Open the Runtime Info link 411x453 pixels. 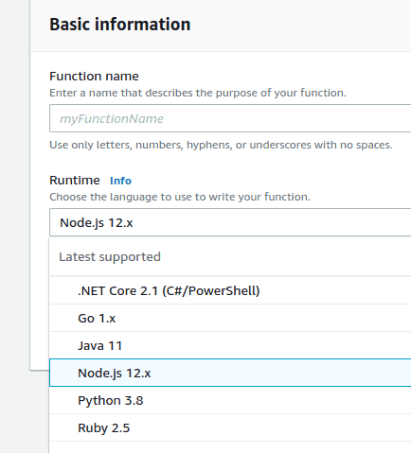(x=120, y=181)
